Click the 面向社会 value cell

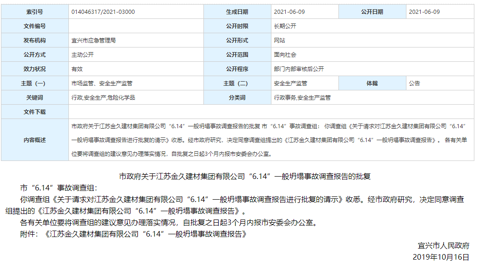click(x=285, y=55)
